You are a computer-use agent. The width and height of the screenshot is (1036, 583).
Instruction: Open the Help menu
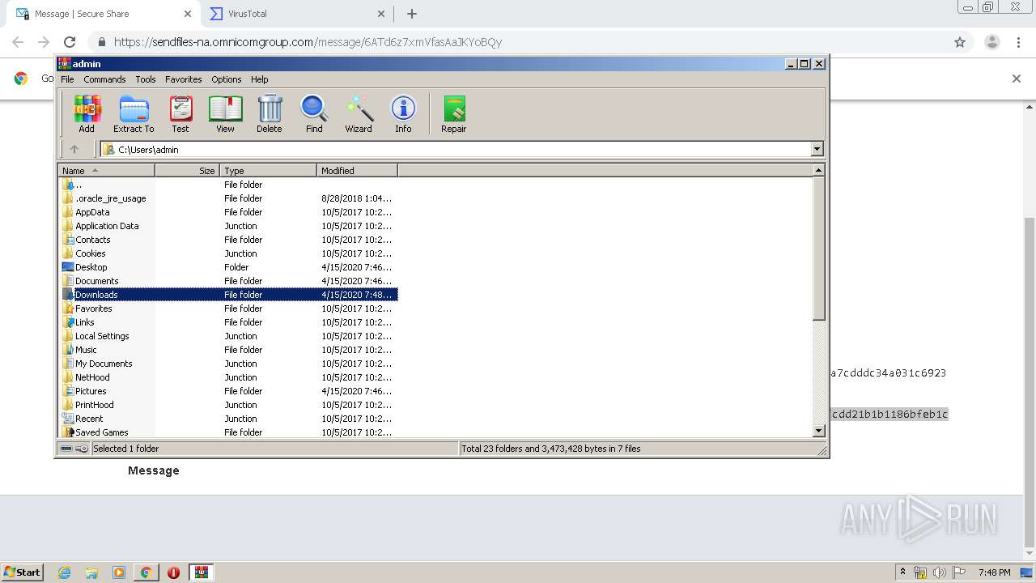tap(259, 79)
